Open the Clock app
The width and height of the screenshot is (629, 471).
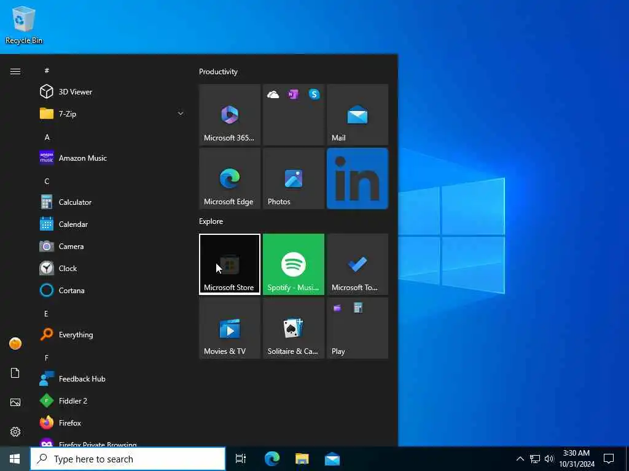click(x=111, y=268)
